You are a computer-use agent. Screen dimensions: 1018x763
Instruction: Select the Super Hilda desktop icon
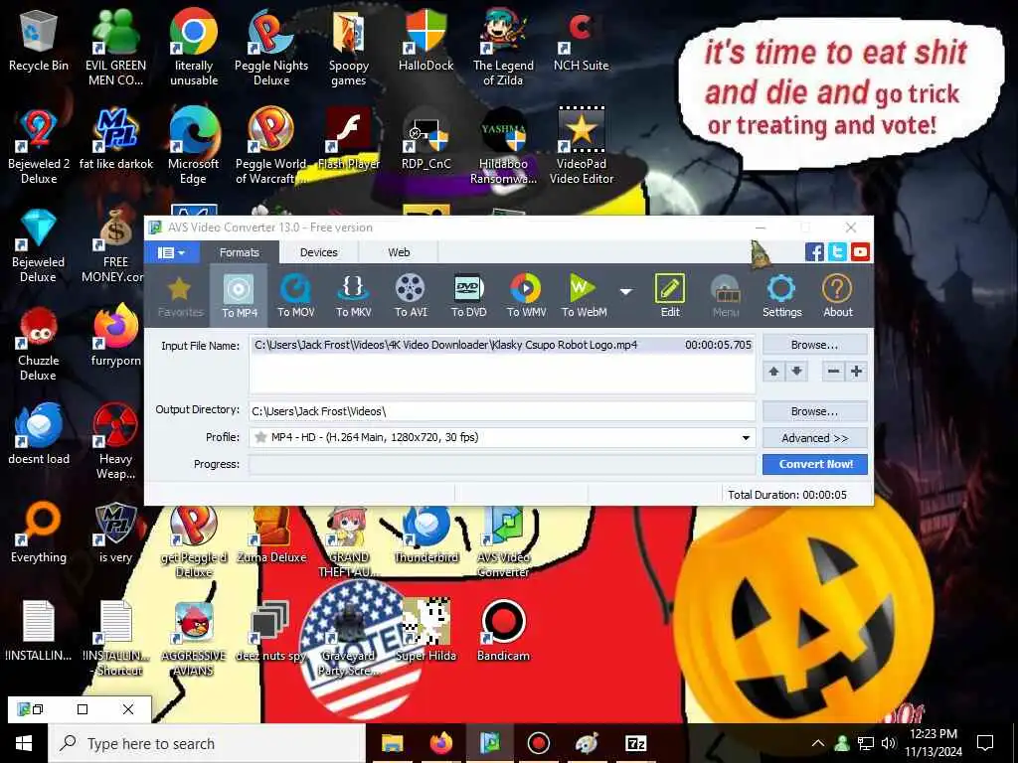(x=425, y=631)
